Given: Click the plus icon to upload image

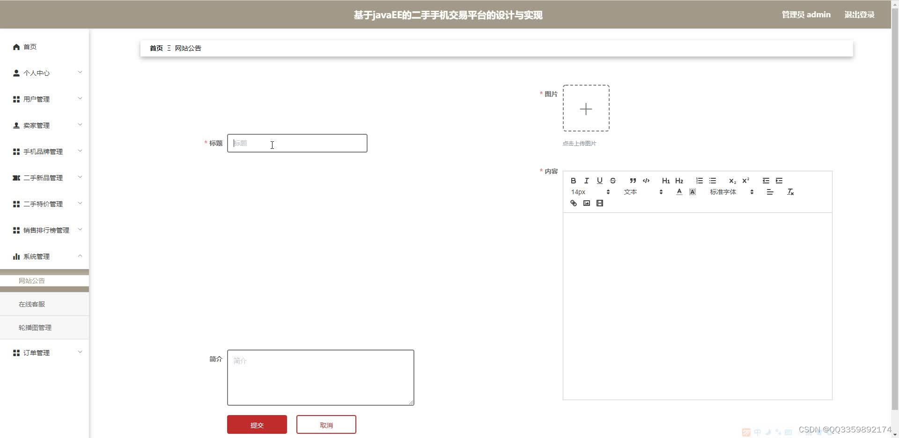Looking at the screenshot, I should 586,109.
